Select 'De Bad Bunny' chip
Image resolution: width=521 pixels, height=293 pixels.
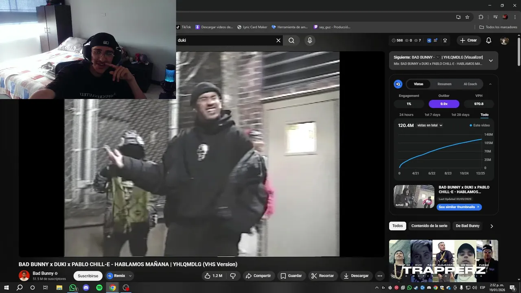[468, 226]
